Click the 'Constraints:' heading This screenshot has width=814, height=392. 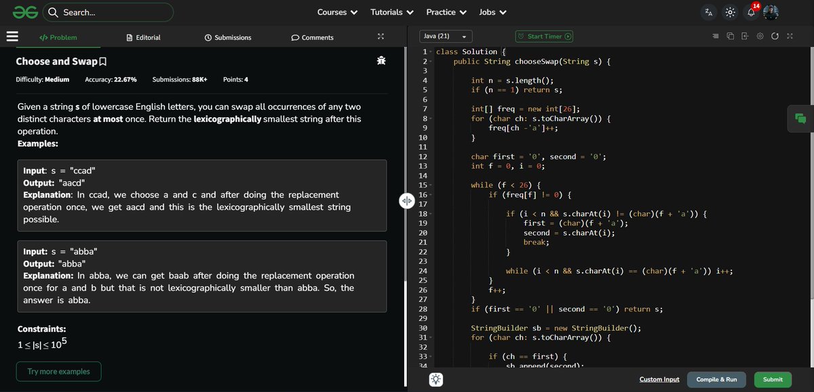(41, 329)
